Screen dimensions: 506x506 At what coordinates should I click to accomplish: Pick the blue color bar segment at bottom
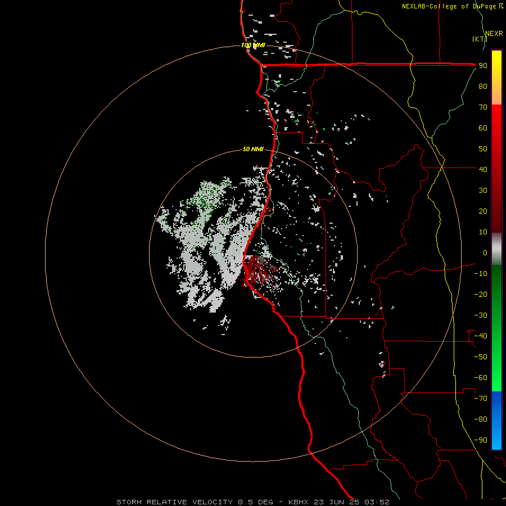tap(496, 421)
